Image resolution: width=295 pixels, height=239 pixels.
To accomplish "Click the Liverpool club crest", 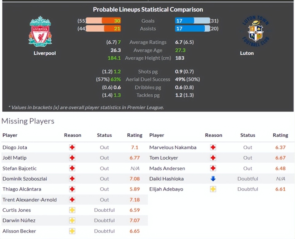I will point(40,31).
